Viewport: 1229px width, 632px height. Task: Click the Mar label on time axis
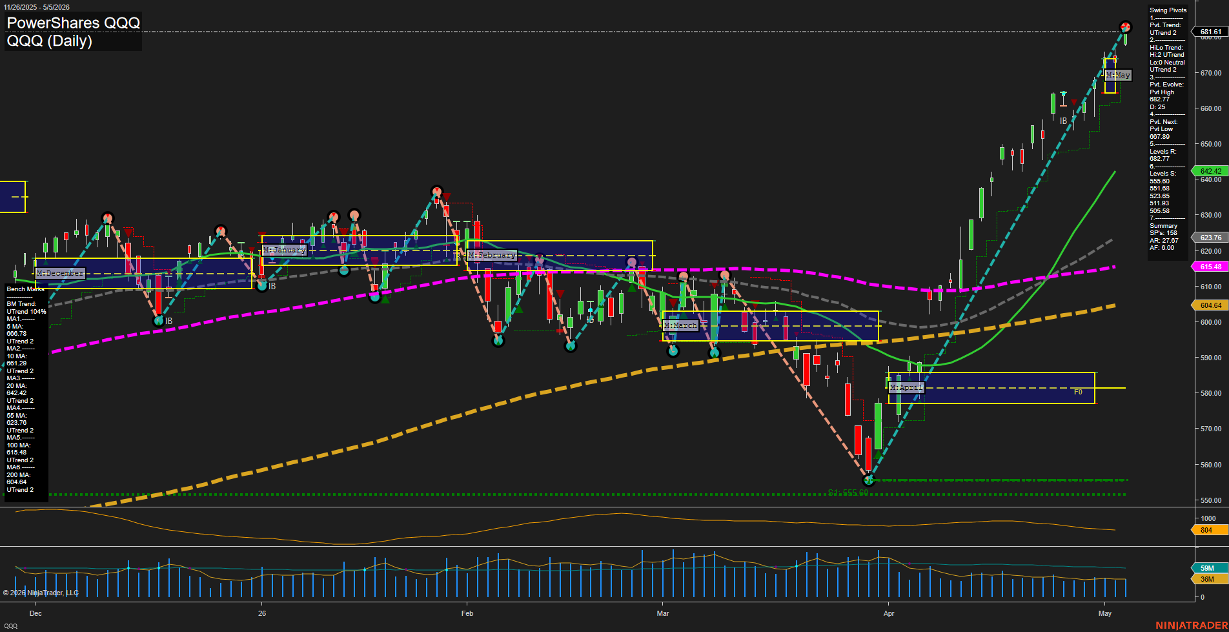click(663, 613)
